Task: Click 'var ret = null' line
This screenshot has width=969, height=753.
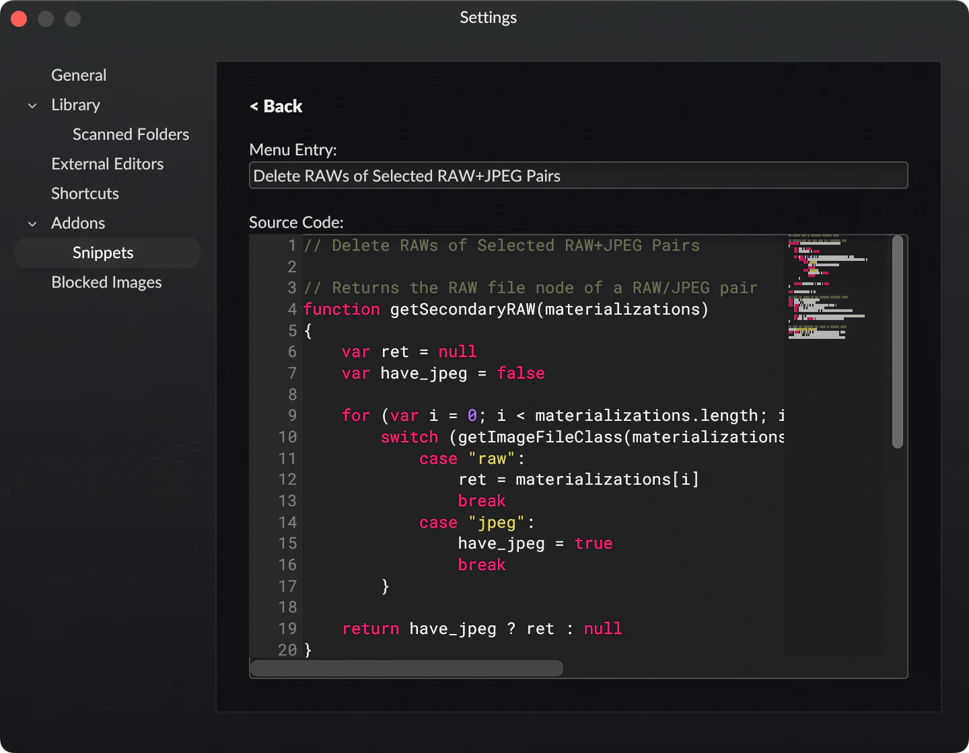Action: (409, 352)
